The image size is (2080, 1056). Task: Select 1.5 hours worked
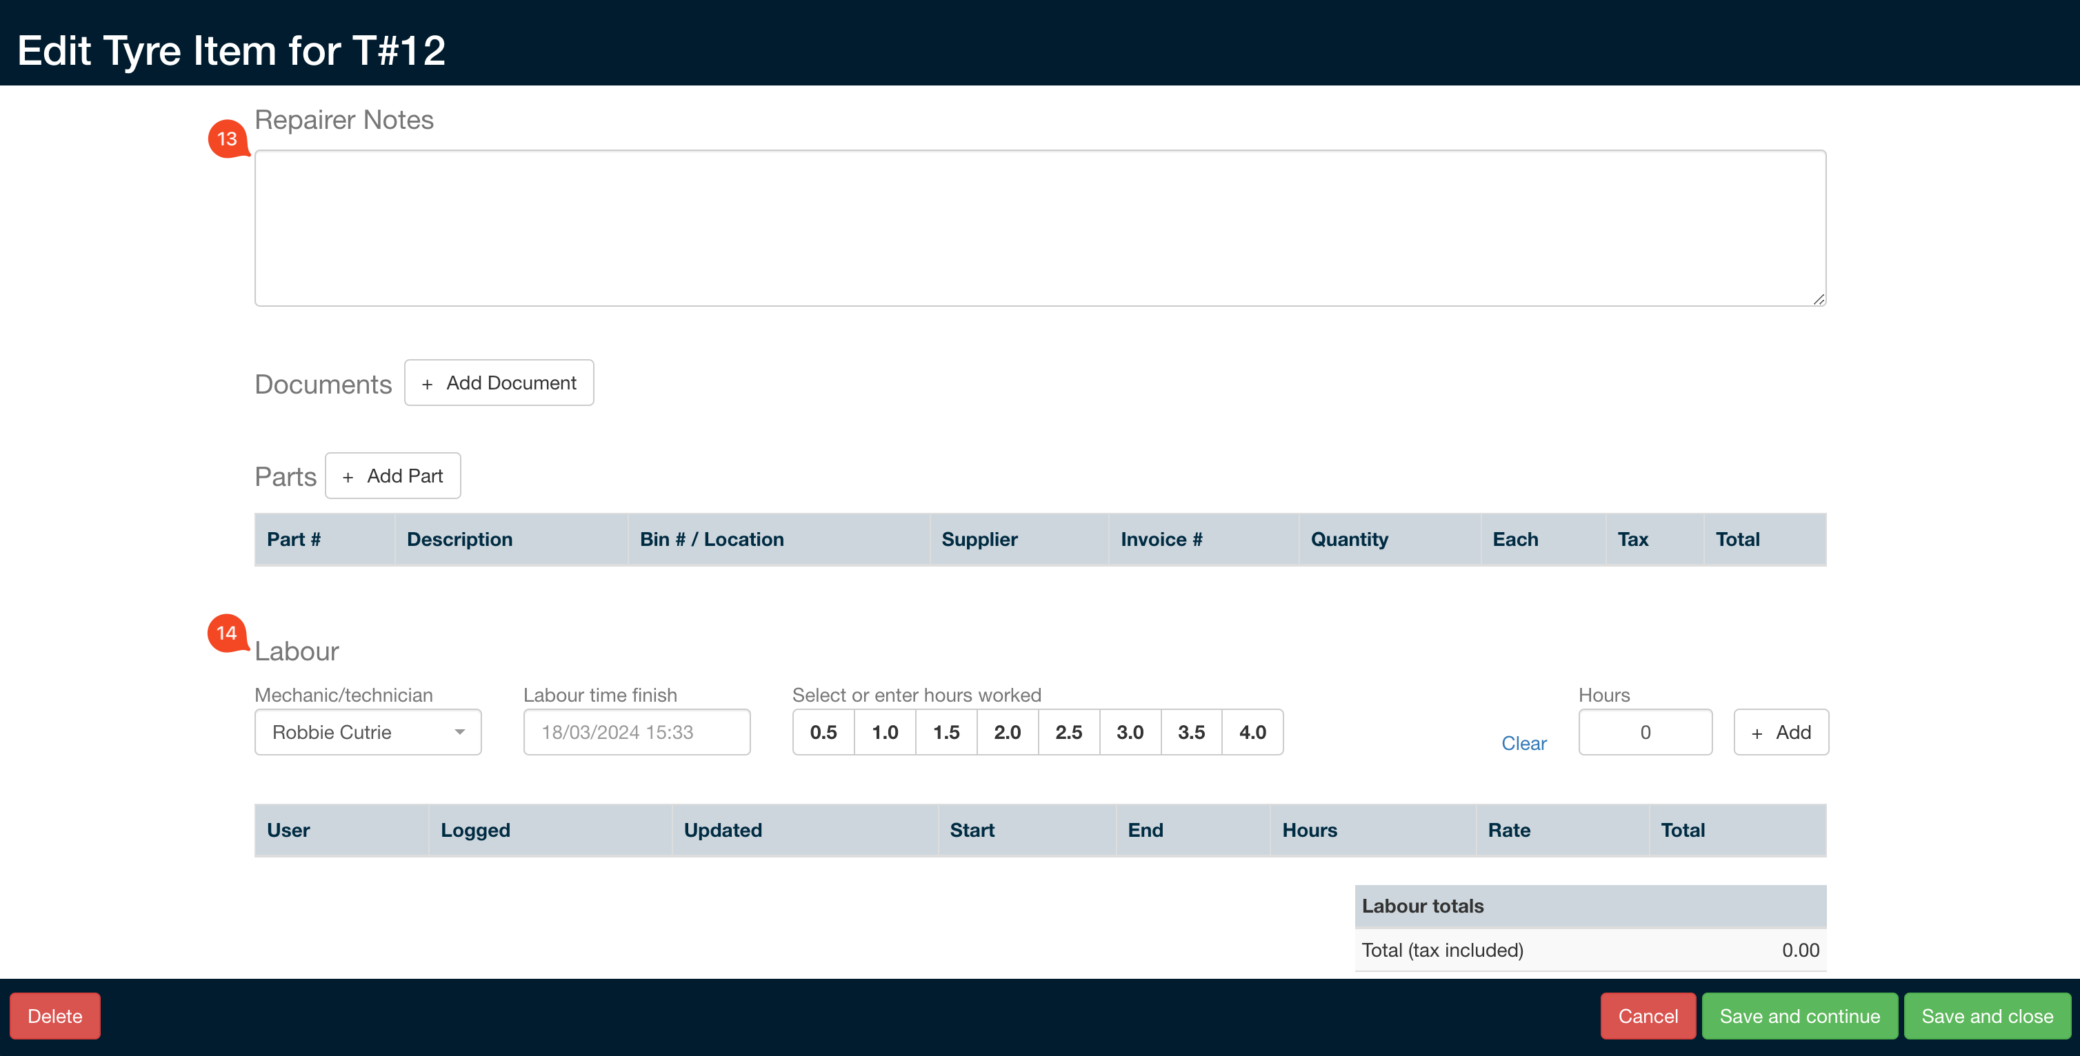pyautogui.click(x=946, y=732)
